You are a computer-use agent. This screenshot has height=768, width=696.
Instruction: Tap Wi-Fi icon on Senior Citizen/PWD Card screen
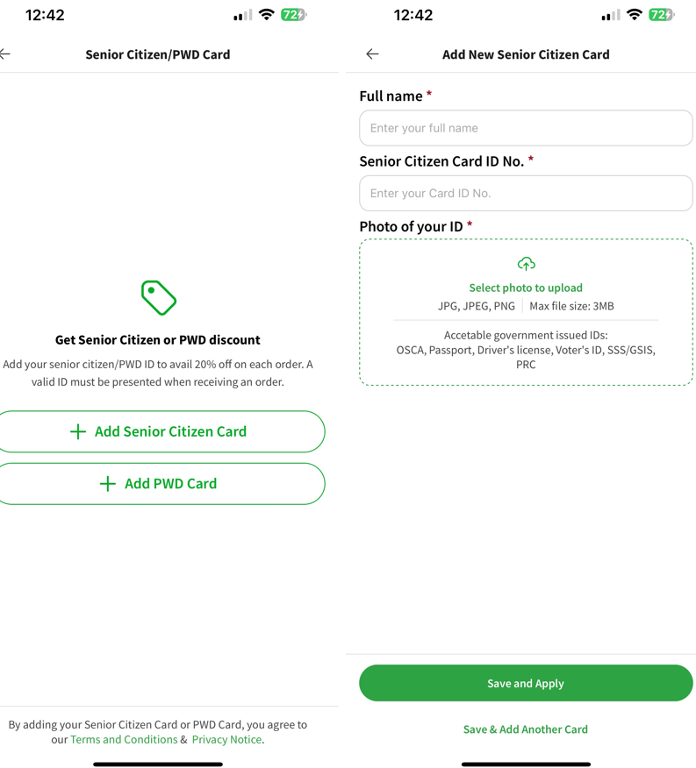pos(266,15)
